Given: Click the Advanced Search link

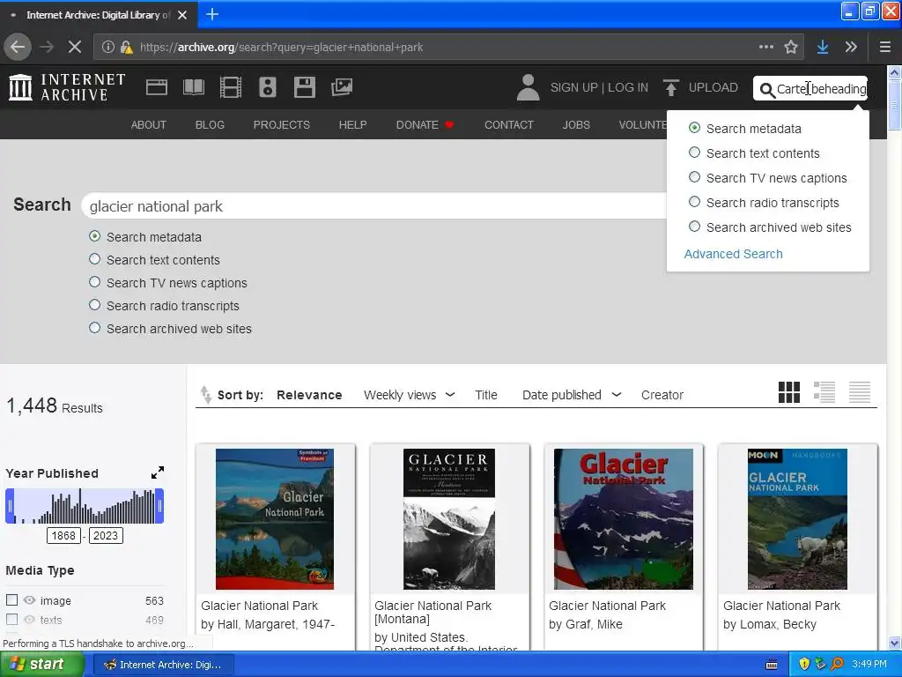Looking at the screenshot, I should [734, 254].
